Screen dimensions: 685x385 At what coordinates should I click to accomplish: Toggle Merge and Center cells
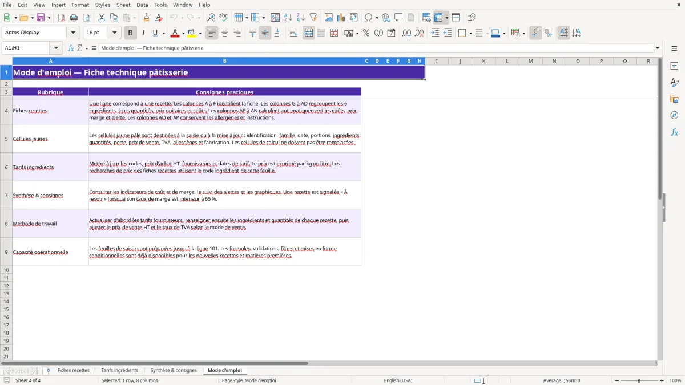309,33
